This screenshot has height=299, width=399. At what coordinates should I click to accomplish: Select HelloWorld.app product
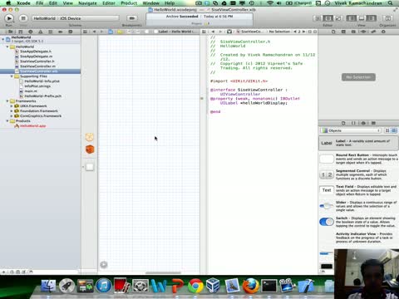click(x=32, y=126)
